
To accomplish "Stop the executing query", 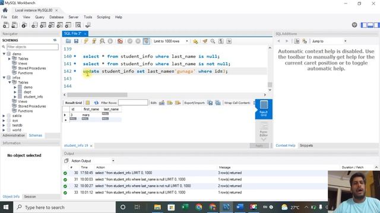I will 110,41.
